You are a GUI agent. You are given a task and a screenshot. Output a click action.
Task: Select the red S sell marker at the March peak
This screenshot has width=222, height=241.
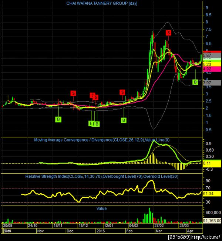point(168,33)
